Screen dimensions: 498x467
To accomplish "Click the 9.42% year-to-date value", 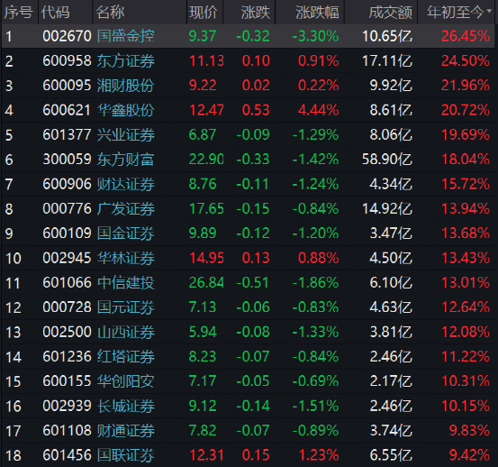I will (x=469, y=455).
